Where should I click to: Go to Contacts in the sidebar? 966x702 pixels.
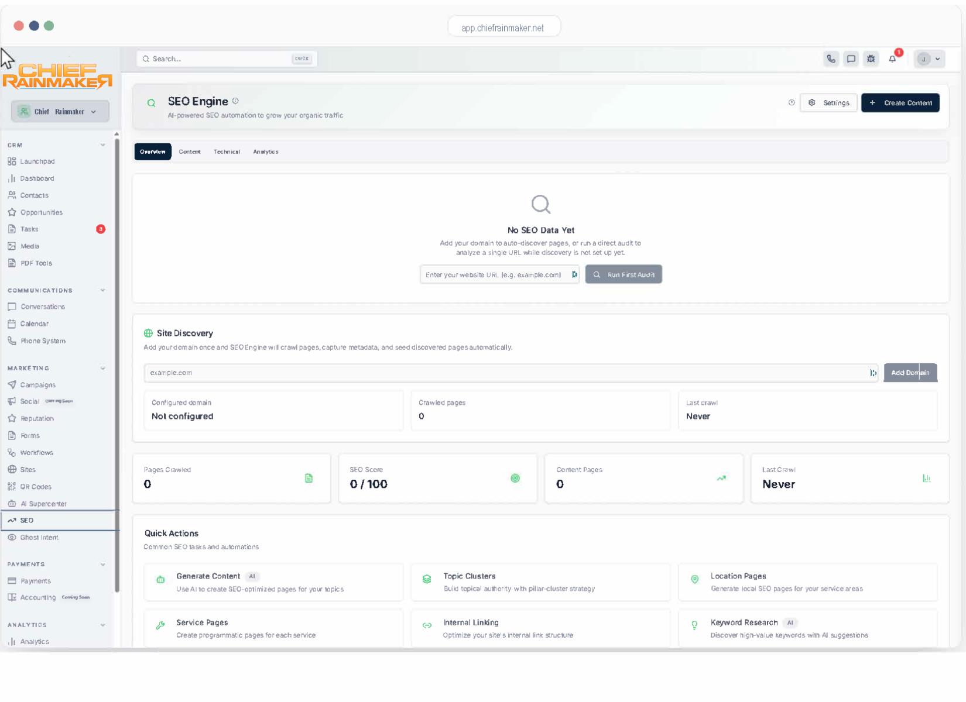(34, 195)
